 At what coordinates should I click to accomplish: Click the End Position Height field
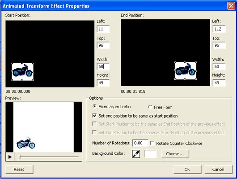tap(219, 83)
